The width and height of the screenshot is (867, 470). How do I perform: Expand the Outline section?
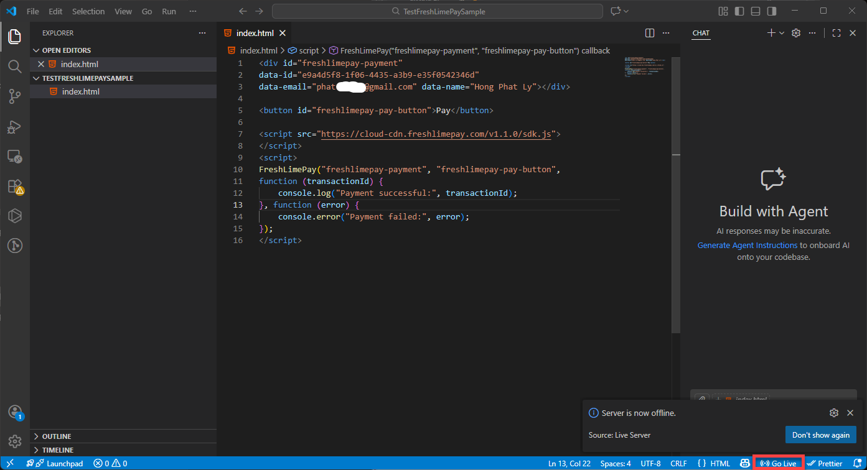(56, 436)
